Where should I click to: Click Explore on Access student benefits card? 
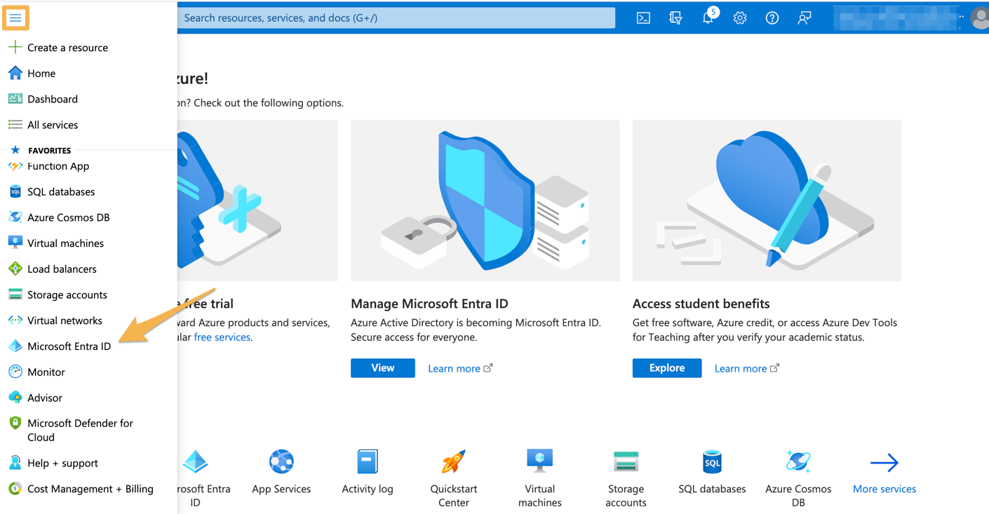point(667,368)
